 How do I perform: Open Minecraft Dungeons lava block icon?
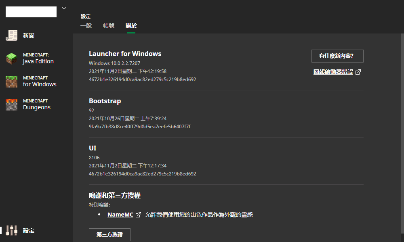[12, 104]
